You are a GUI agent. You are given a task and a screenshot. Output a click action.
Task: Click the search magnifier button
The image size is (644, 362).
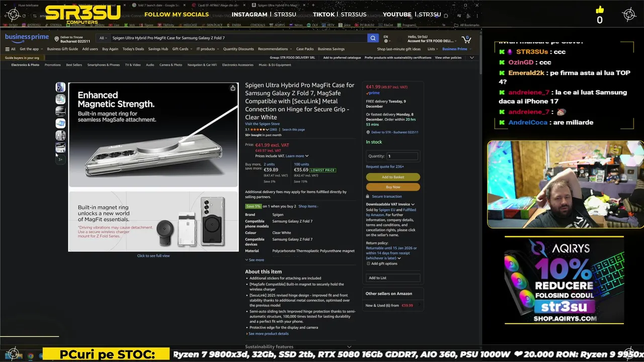[x=373, y=38]
